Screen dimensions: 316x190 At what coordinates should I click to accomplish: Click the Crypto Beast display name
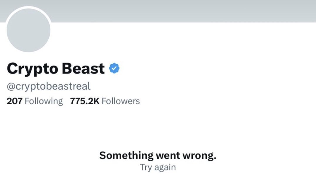(x=56, y=68)
